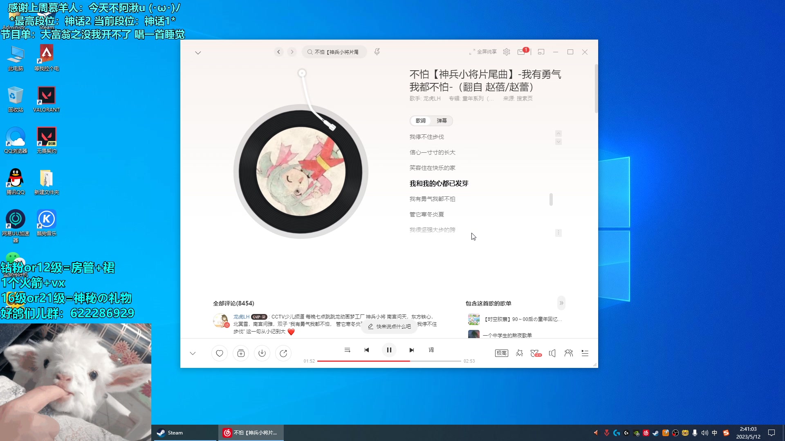Click the 快来说点什么吧 comment box
Screen dimensions: 785x441
click(389, 327)
